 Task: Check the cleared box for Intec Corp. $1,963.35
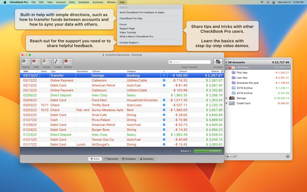[164, 95]
